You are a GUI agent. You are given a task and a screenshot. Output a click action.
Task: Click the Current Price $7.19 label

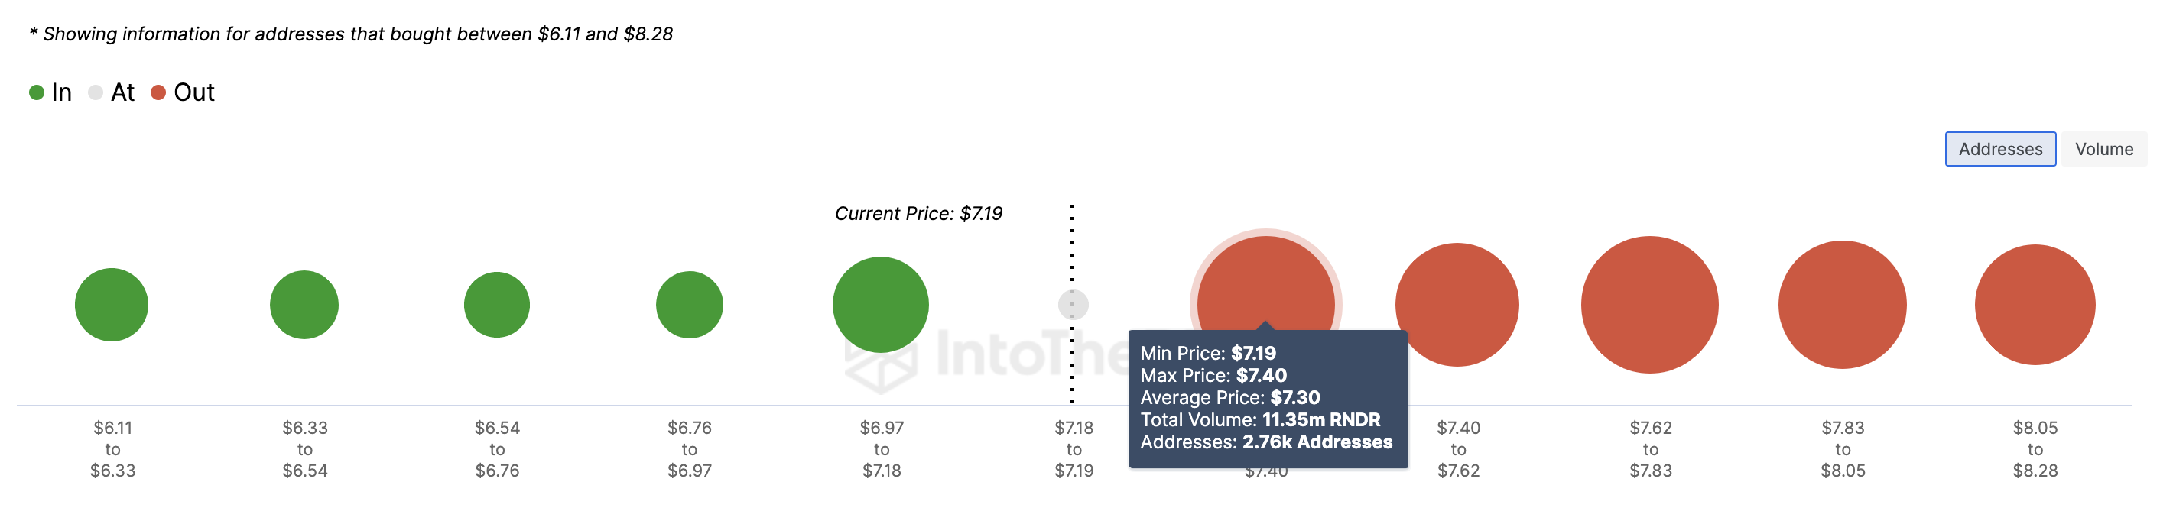coord(918,213)
